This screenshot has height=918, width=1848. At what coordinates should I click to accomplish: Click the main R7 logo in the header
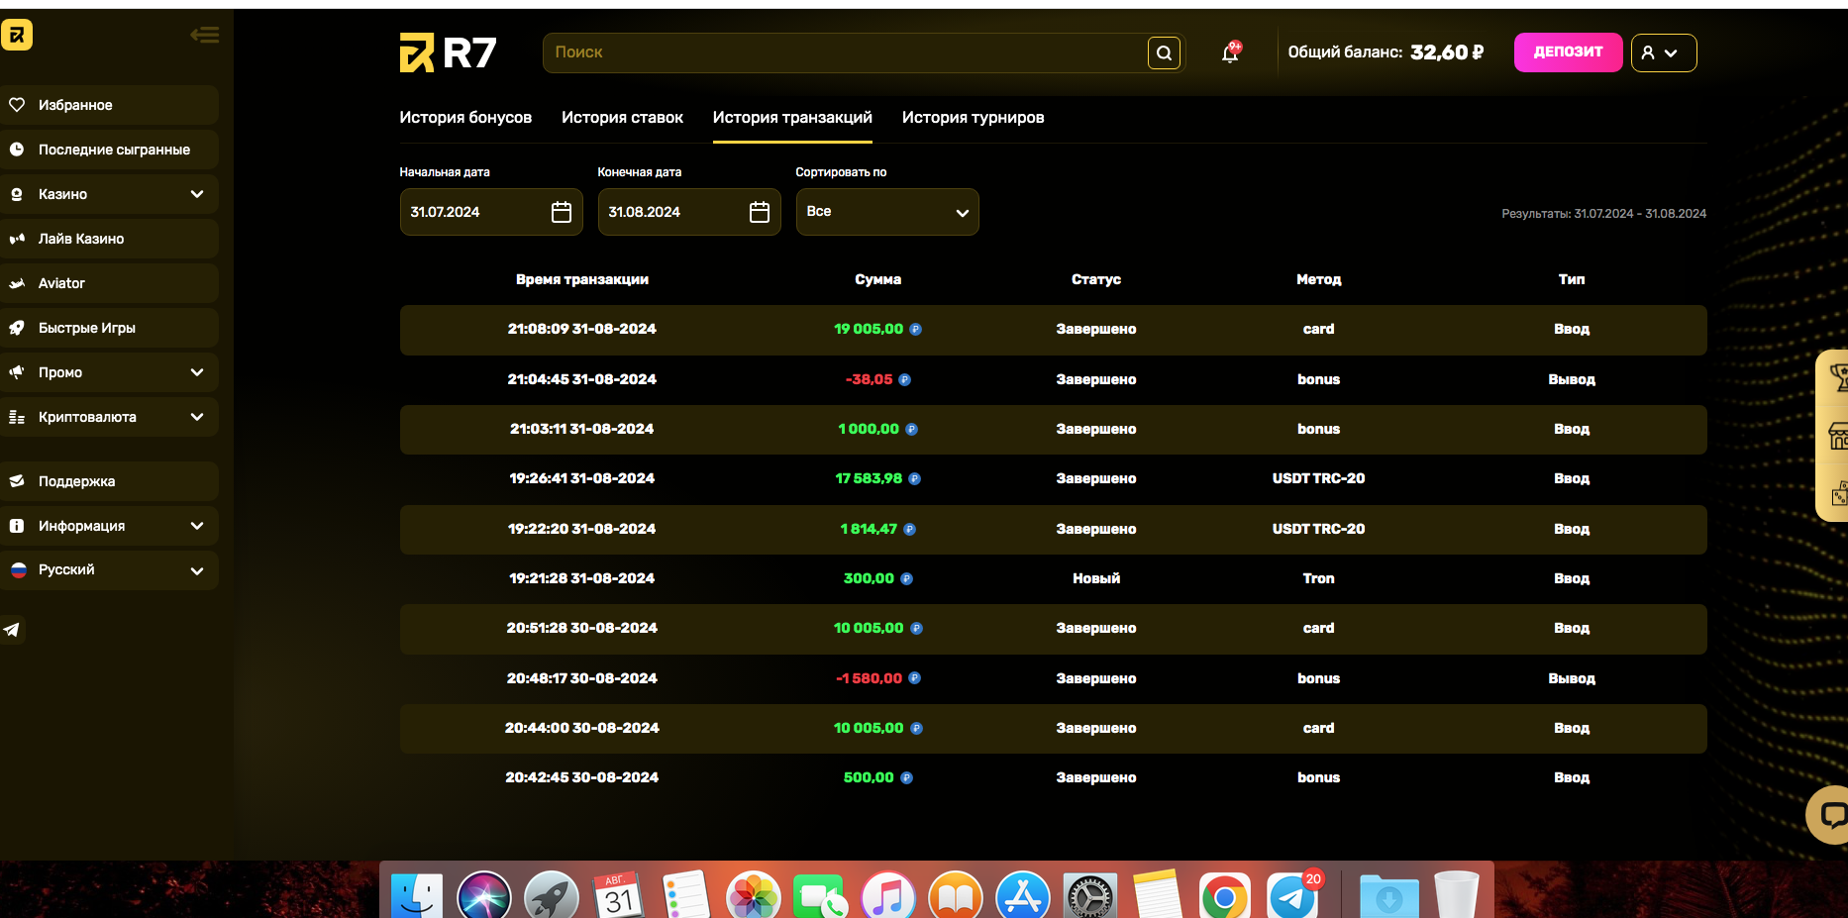(x=448, y=52)
